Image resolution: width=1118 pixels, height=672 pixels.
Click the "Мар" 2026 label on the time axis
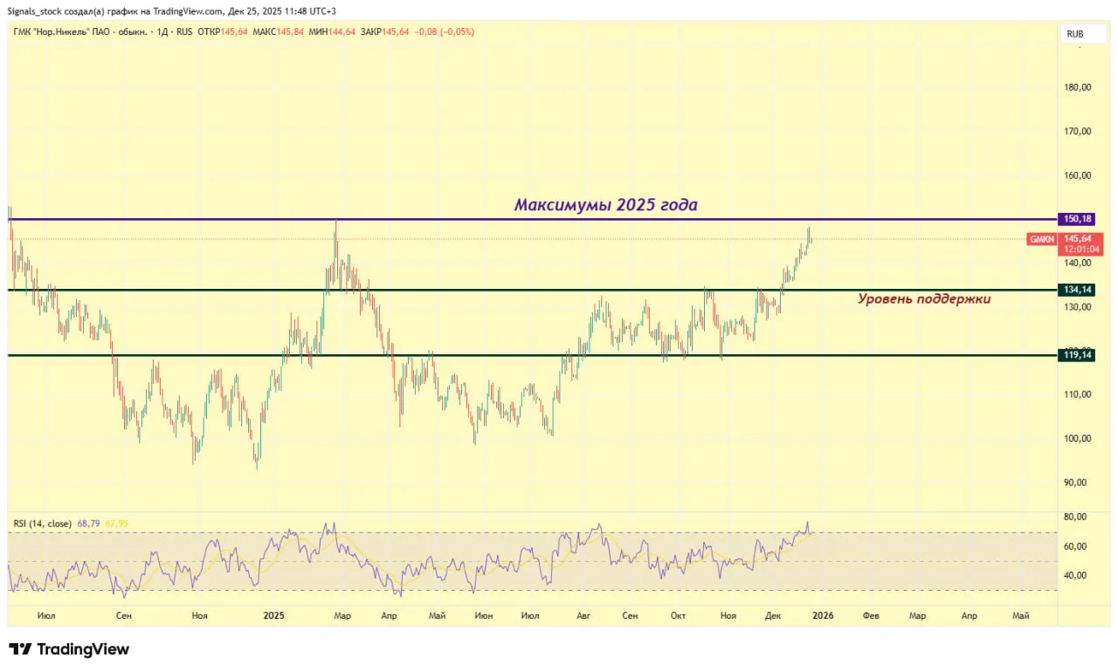coord(917,615)
